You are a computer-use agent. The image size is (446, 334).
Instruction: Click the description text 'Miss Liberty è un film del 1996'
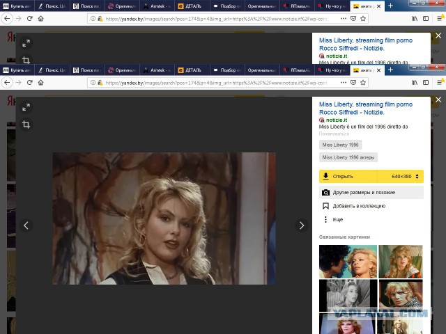tap(363, 127)
